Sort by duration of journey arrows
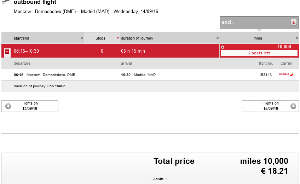The width and height of the screenshot is (300, 184). pyautogui.click(x=218, y=38)
